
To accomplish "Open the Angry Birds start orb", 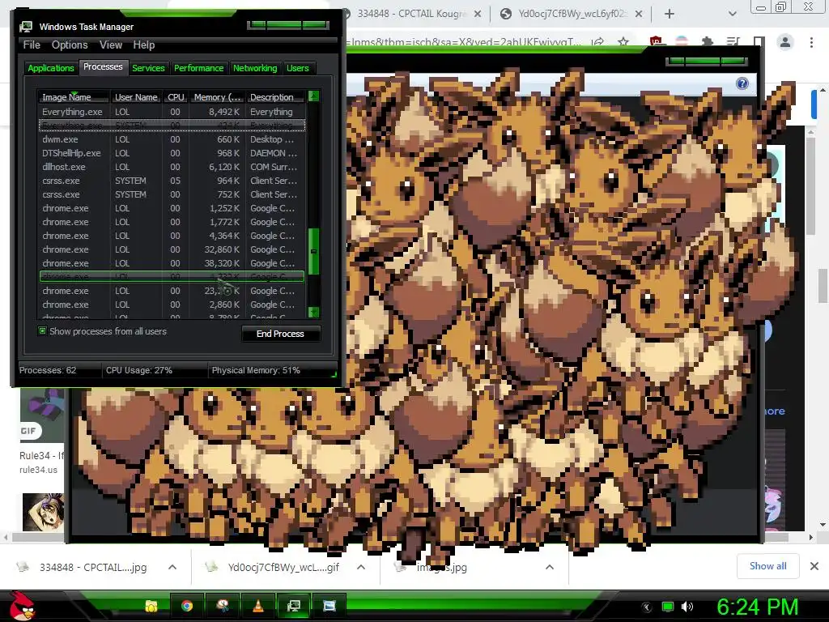I will [x=22, y=606].
